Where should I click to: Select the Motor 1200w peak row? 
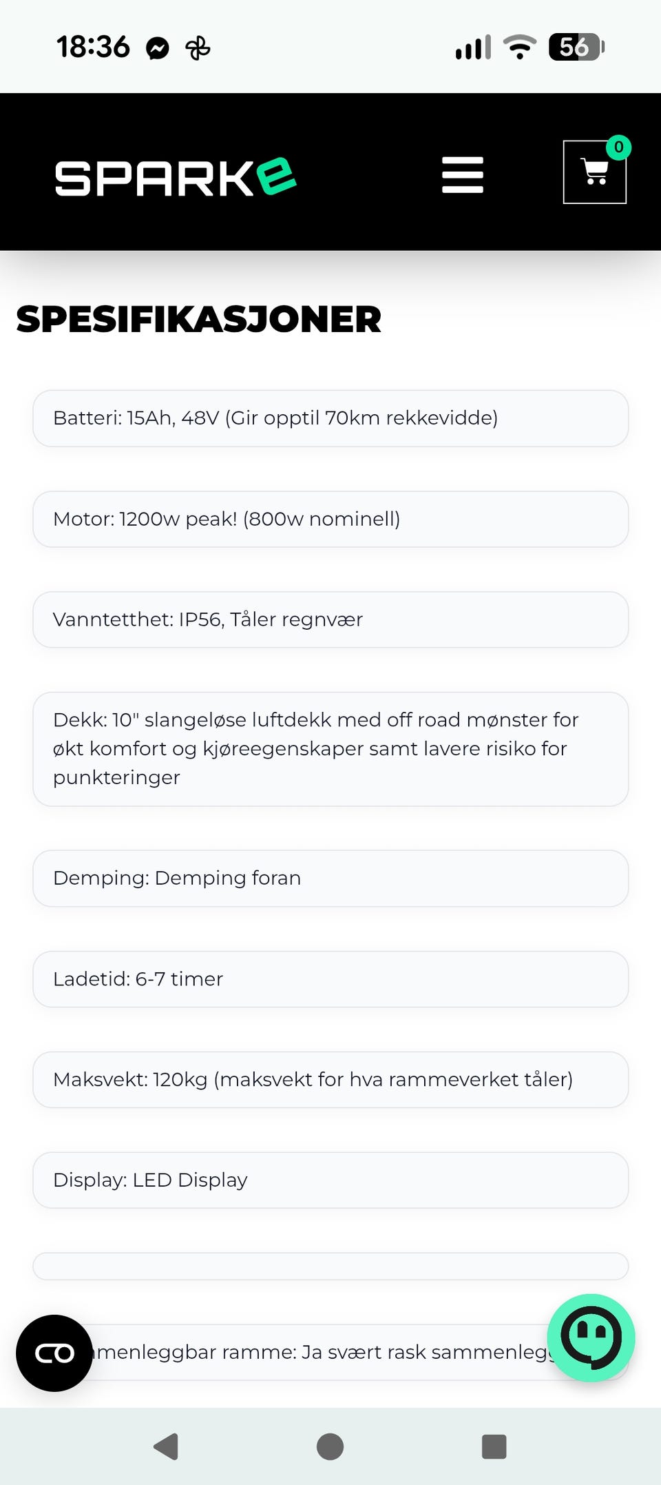(330, 519)
